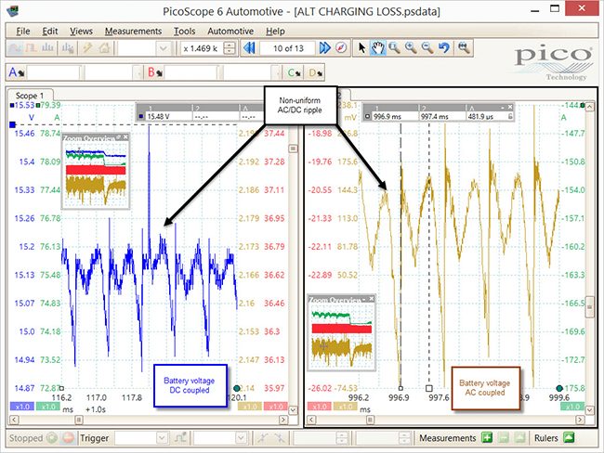Go to the previous waveform buffer
Screen dimensions: 604x453
coord(249,48)
